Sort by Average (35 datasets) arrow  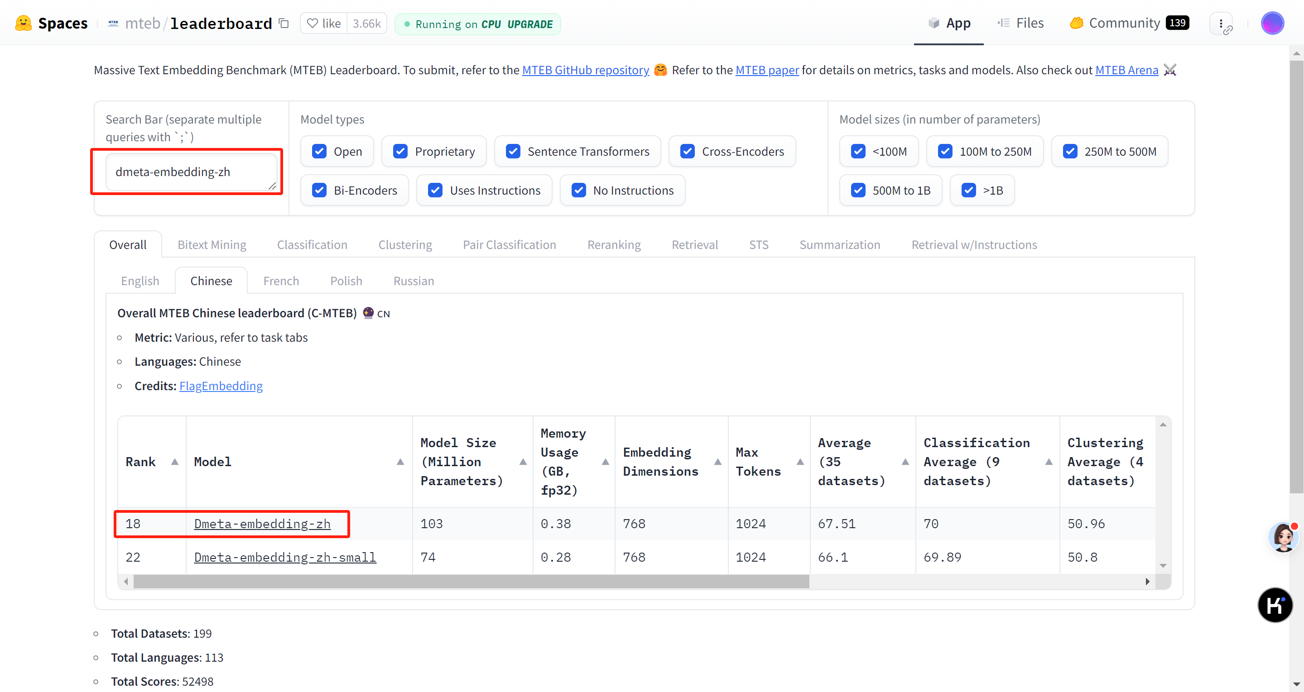pyautogui.click(x=905, y=461)
